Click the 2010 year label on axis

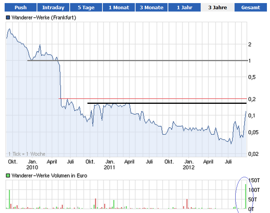pyautogui.click(x=32, y=167)
